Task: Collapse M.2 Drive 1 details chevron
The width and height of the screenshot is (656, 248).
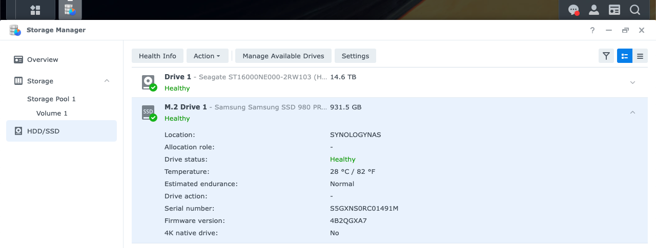Action: pyautogui.click(x=632, y=112)
